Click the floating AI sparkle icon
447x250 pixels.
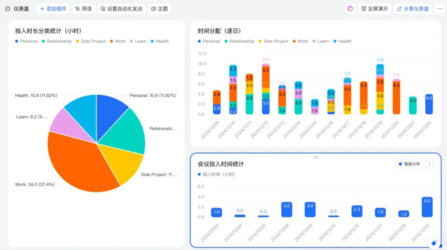(x=434, y=243)
